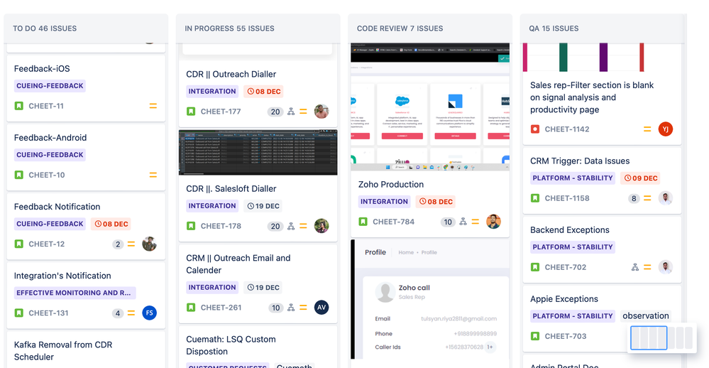Click the CODE REVIEW 7 ISSUES column header
709x368 pixels.
(x=400, y=28)
